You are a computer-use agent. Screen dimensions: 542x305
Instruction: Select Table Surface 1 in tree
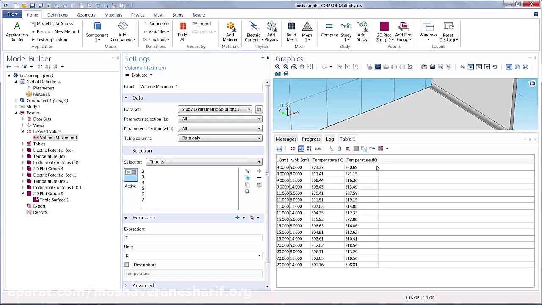pos(54,200)
